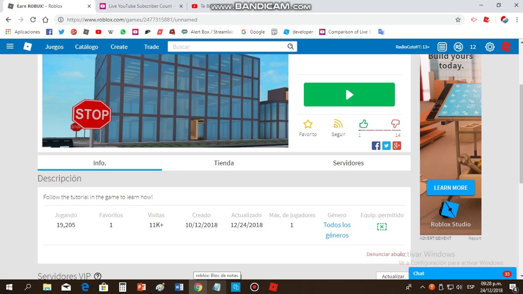The width and height of the screenshot is (523, 294).
Task: Open the Wikipedia bookmark icon
Action: [x=111, y=32]
